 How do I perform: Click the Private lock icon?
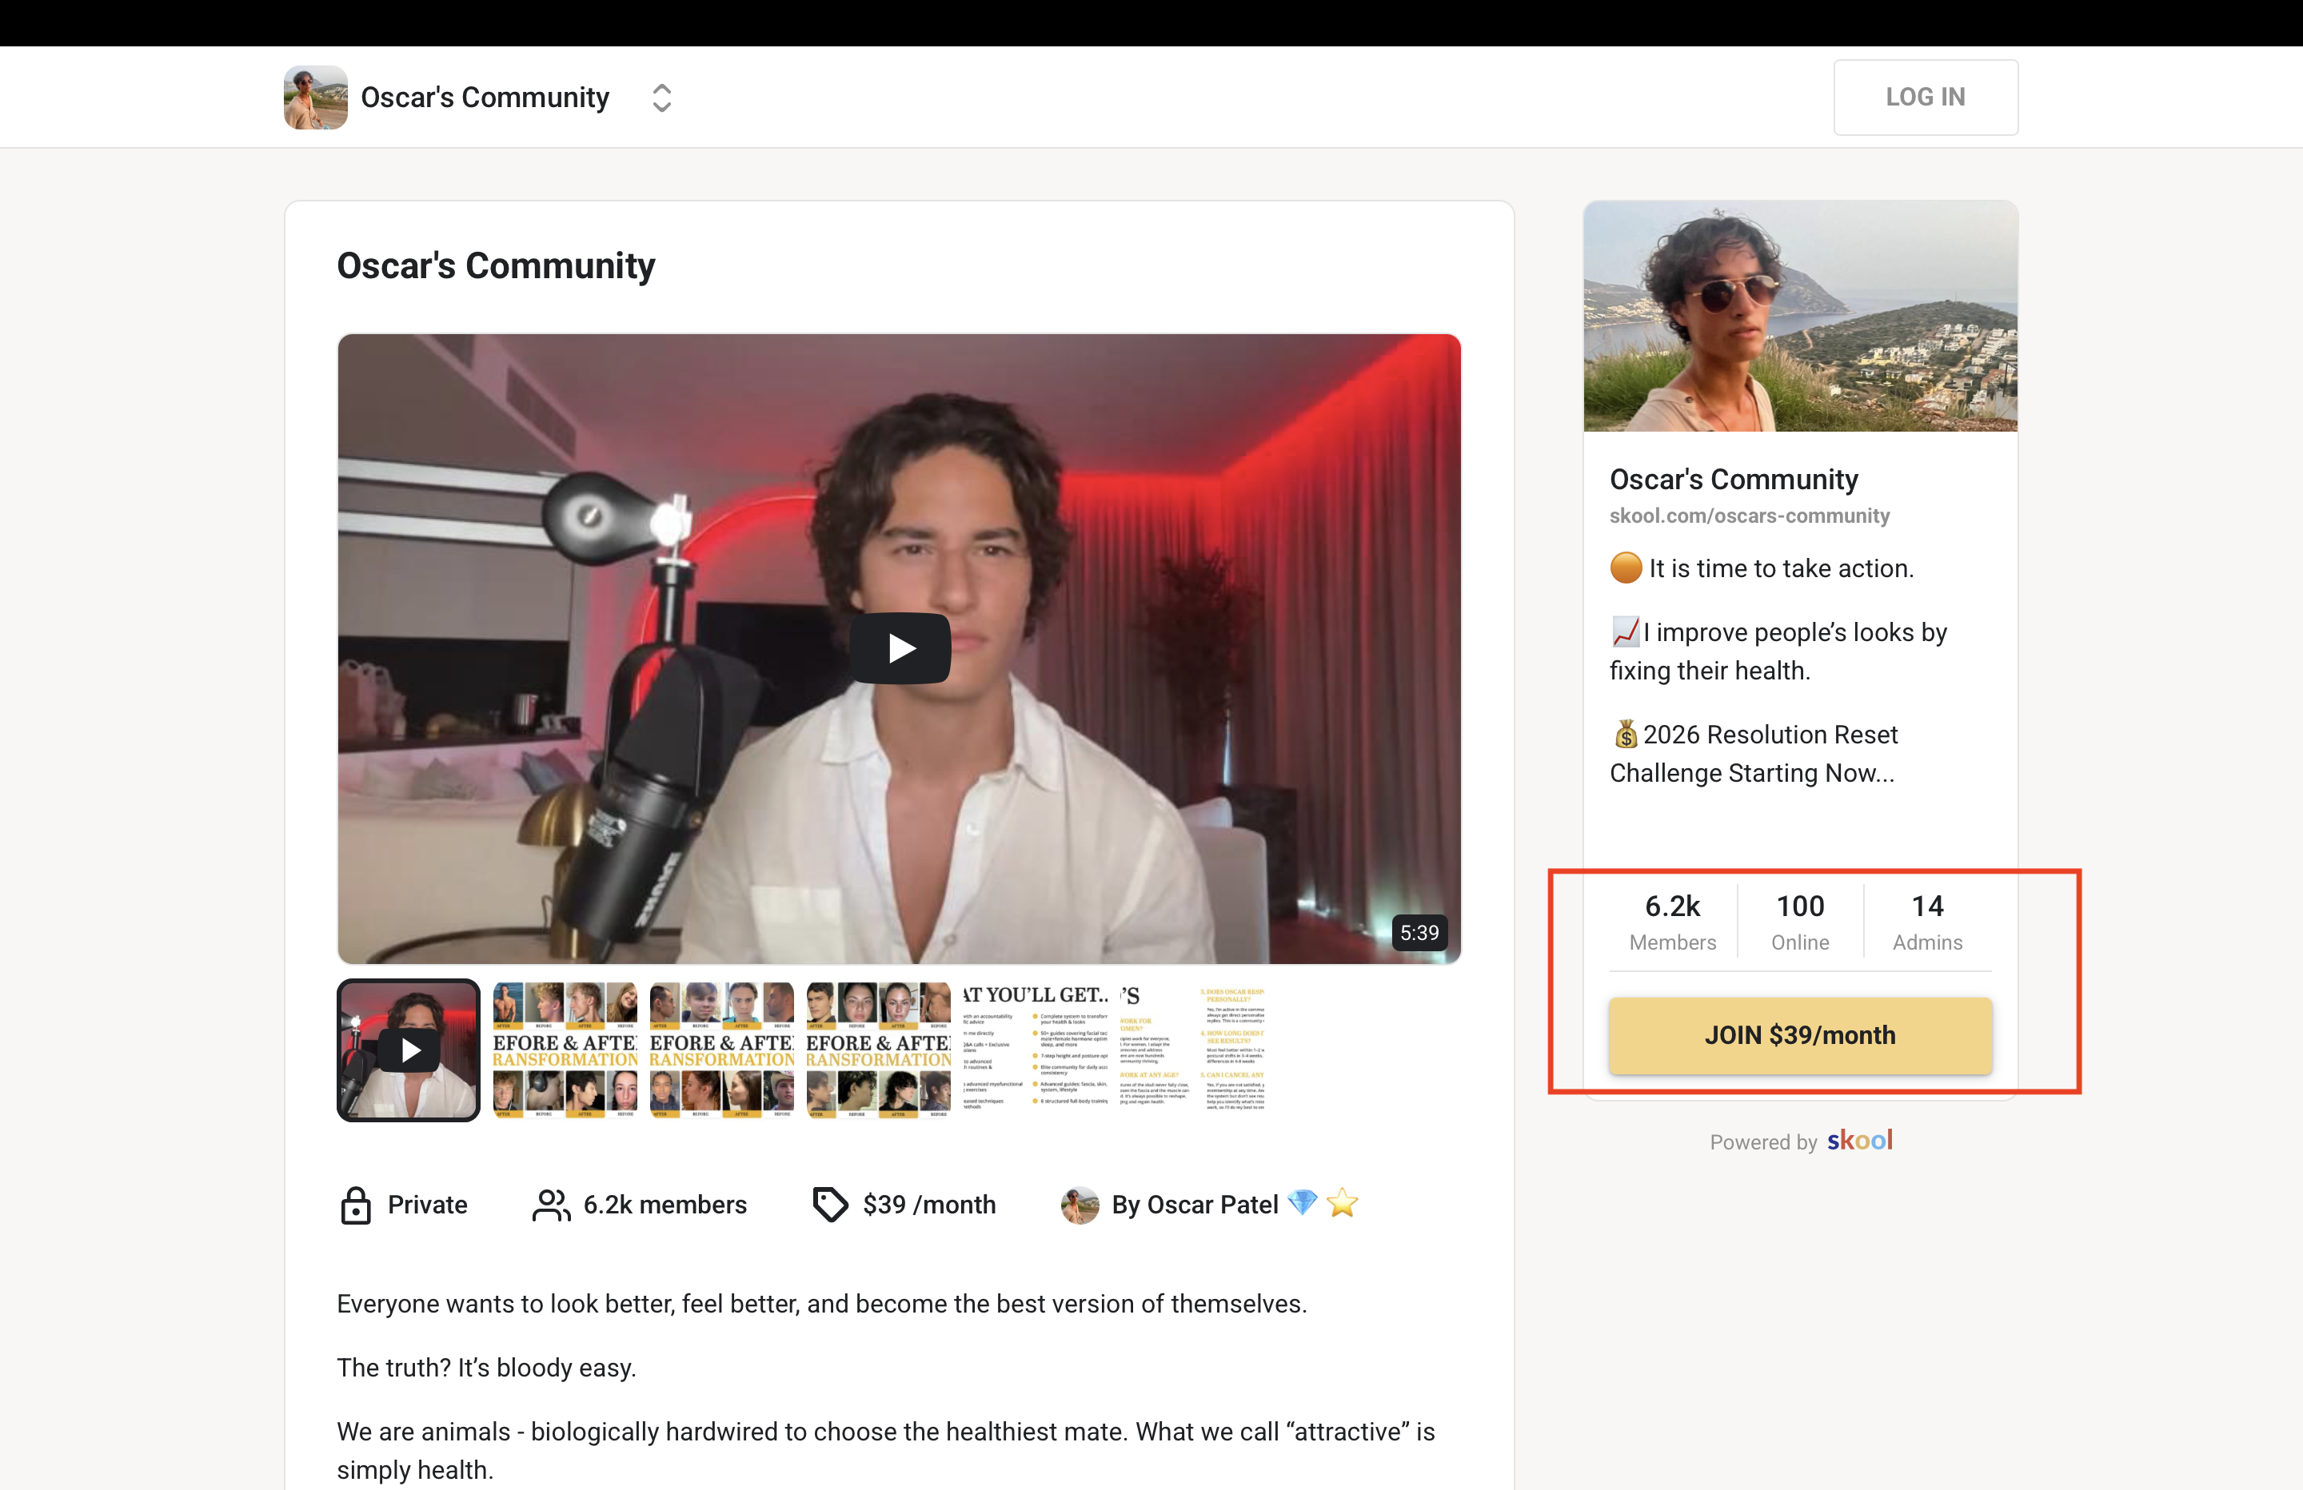coord(356,1205)
